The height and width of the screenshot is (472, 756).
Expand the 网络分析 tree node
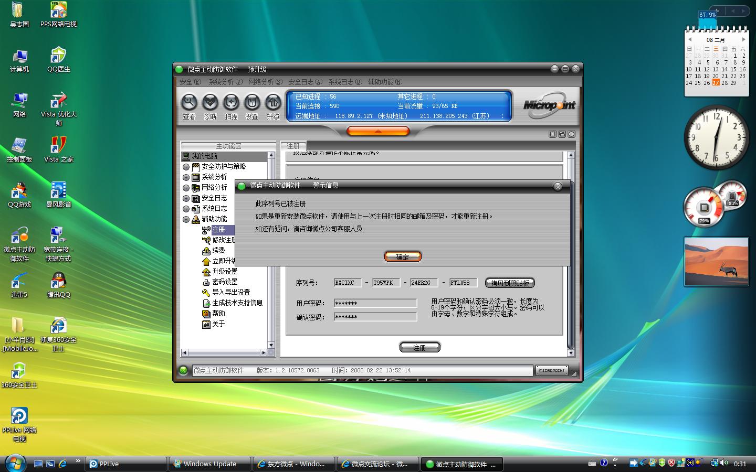point(186,188)
